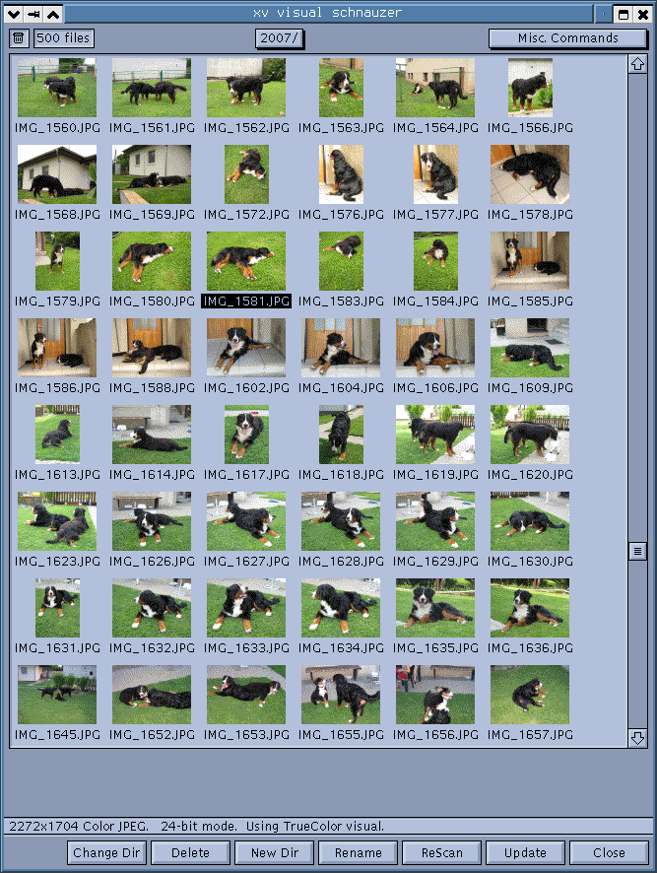Open the window menu arrow in title bar
657x873 pixels.
pos(15,14)
